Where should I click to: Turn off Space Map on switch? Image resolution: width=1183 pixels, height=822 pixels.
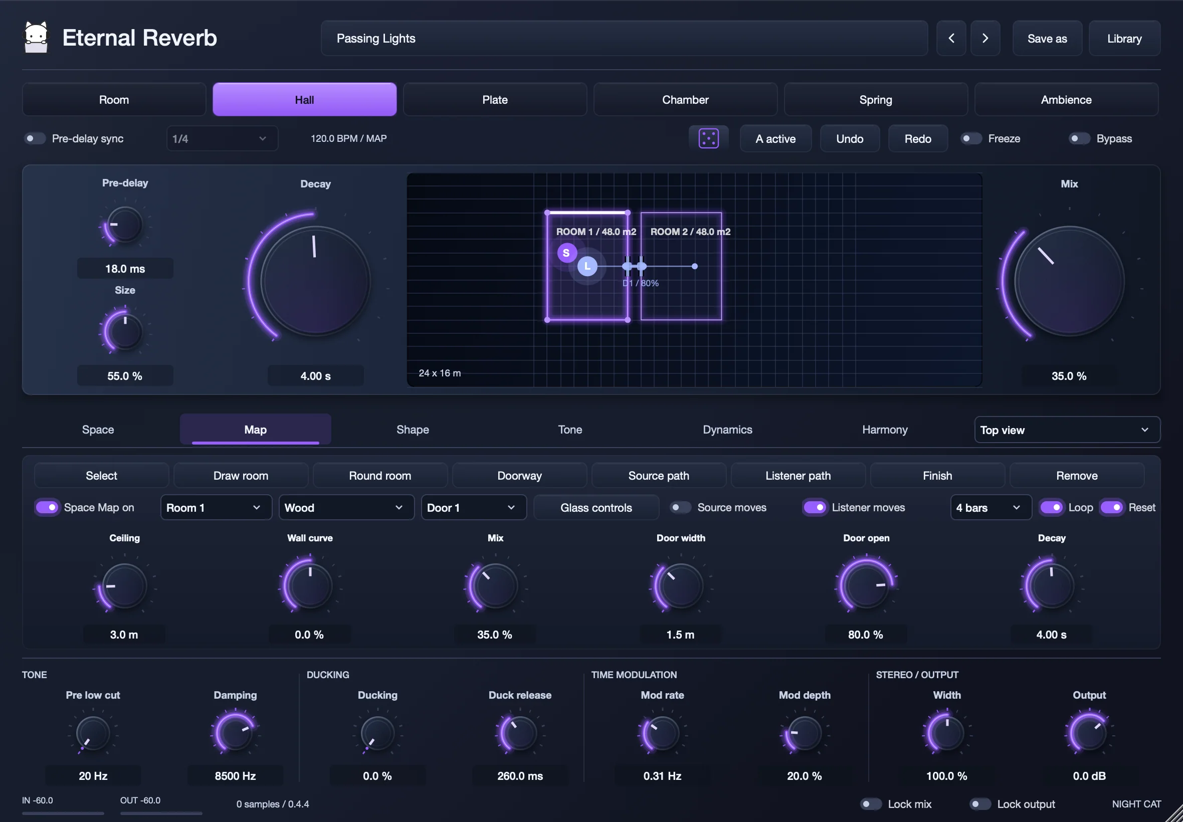47,507
